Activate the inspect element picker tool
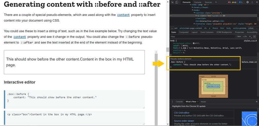The image size is (259, 126). (172, 2)
